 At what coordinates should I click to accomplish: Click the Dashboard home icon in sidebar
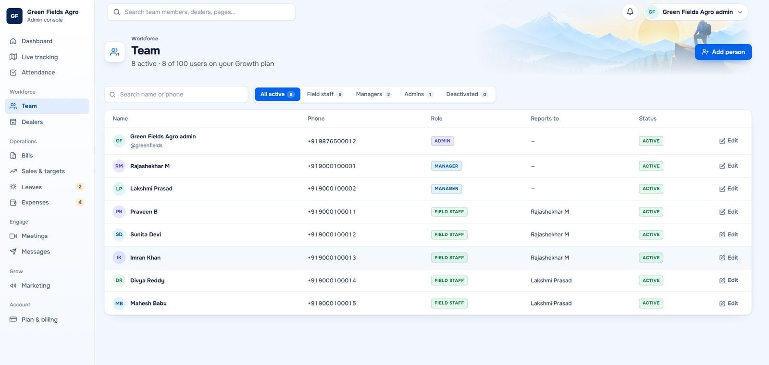click(13, 41)
